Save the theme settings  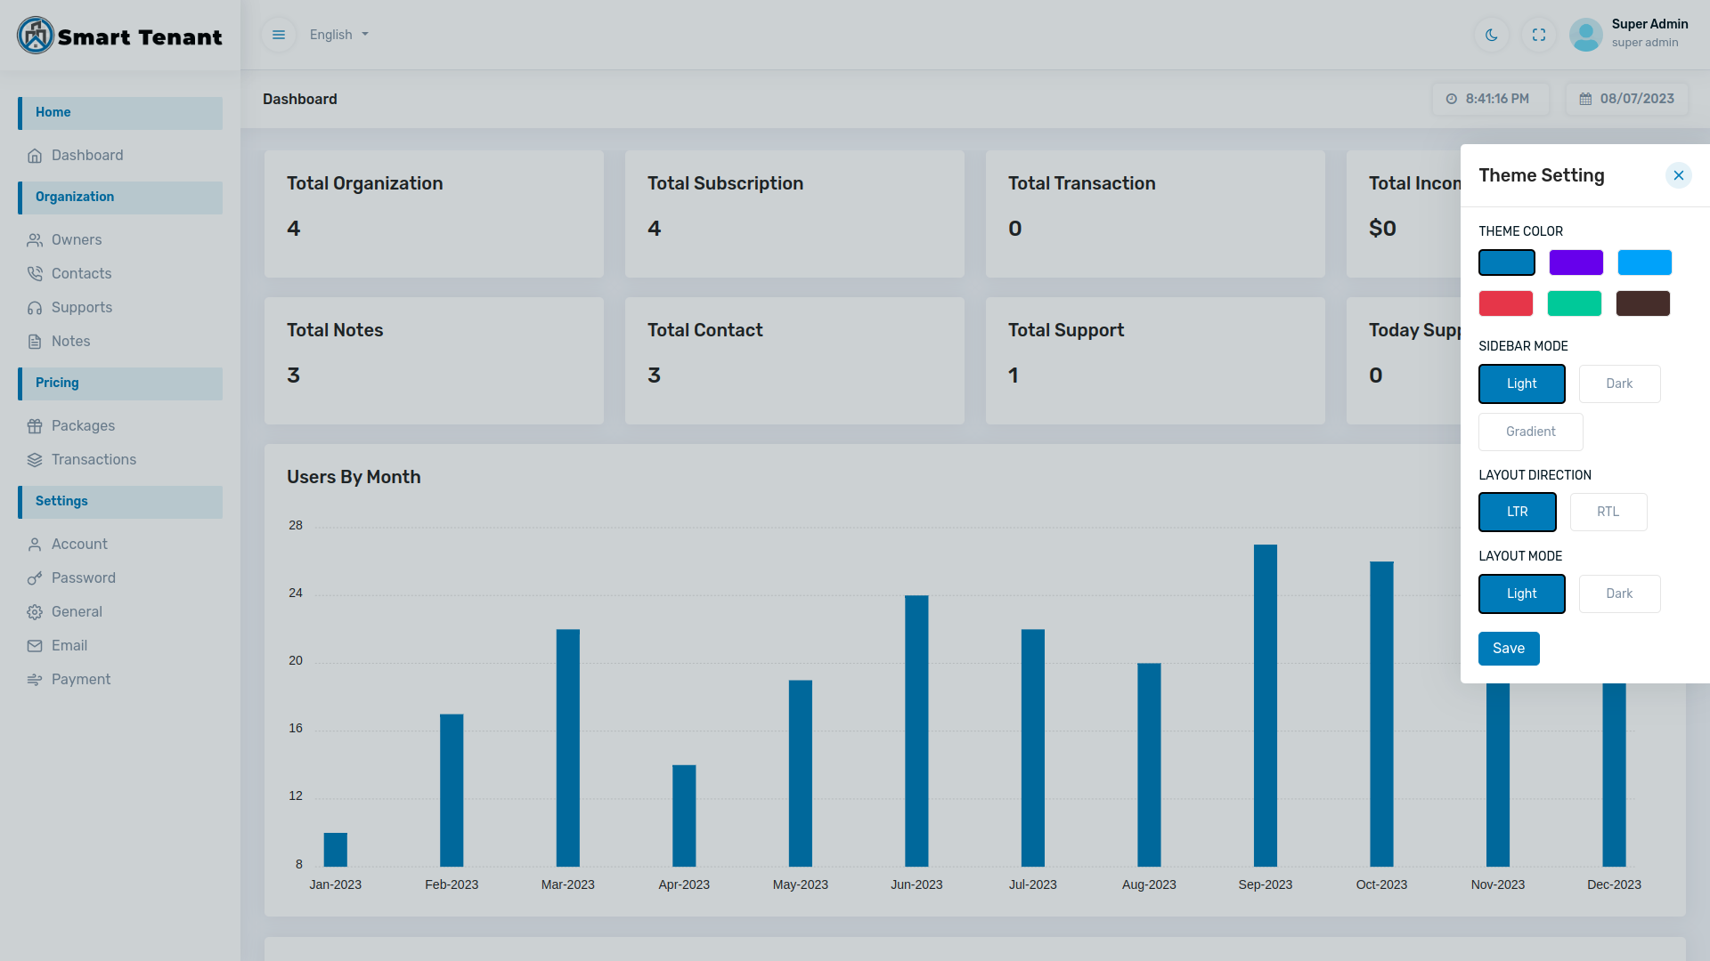[1509, 649]
